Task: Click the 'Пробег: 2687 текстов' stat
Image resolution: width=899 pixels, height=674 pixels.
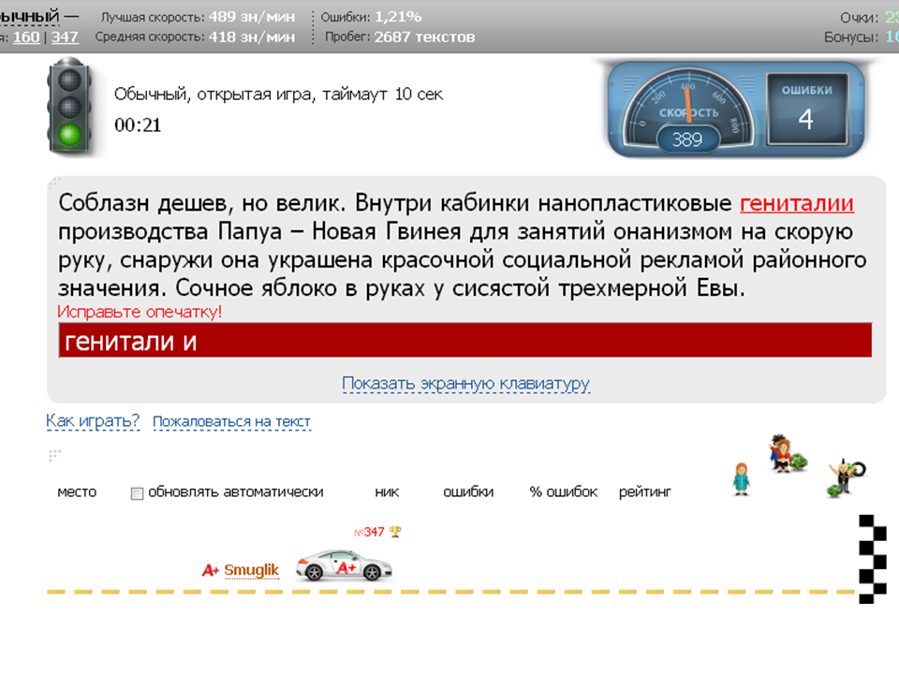Action: (400, 37)
